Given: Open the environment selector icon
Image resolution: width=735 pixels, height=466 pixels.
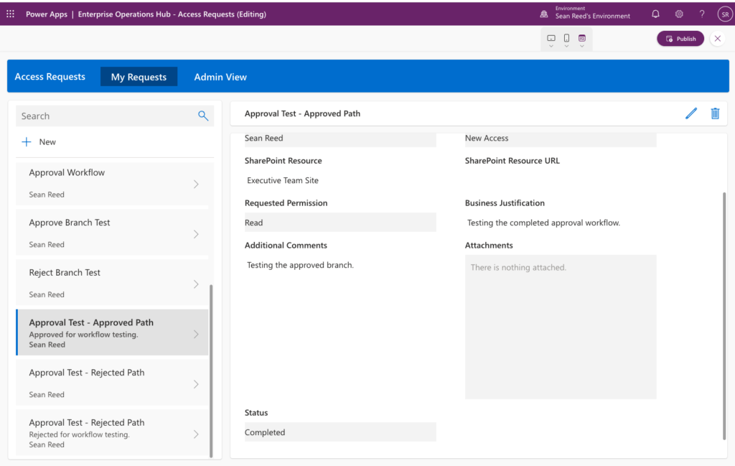Looking at the screenshot, I should (x=544, y=14).
